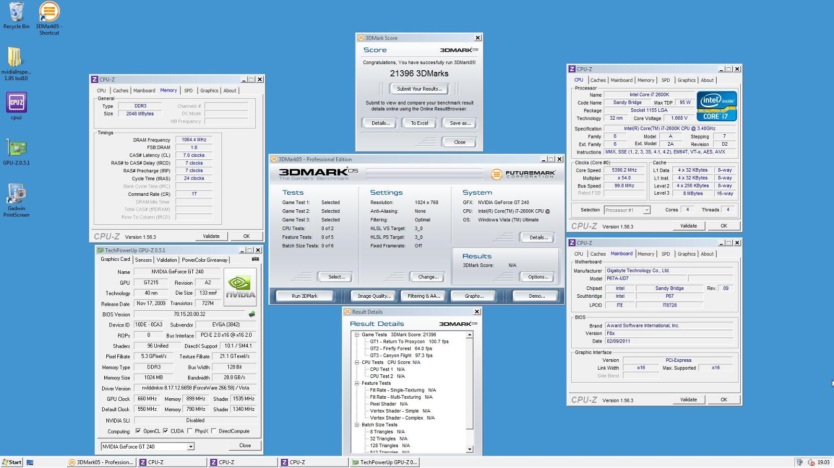
Task: Click Submit Your Results button
Action: tap(419, 89)
